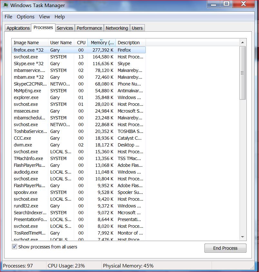Screen dimensions: 259x272
Task: Toggle Show processes from all users checkbox
Action: pos(15,247)
